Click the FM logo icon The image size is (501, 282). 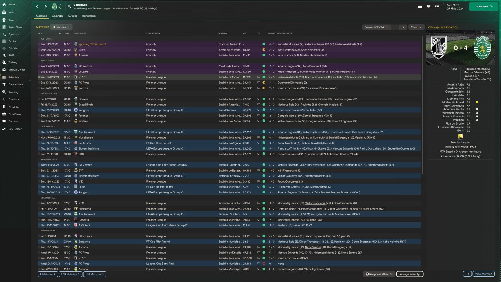click(437, 7)
